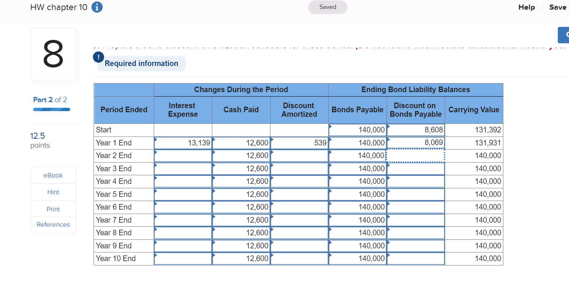The height and width of the screenshot is (289, 569).
Task: Click the Discount on Bonds Payable Year 2 cell
Action: (415, 156)
